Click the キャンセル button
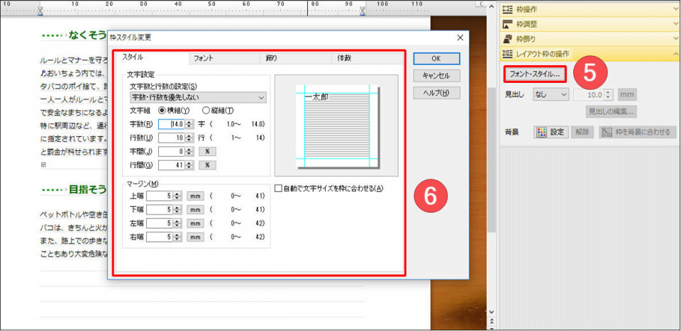The image size is (681, 331). point(436,75)
